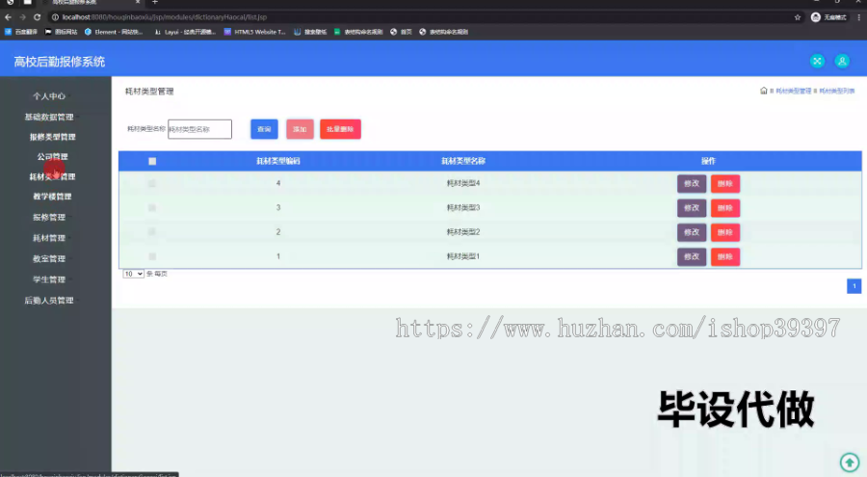Click 耗材类型列表 breadcrumb link
867x477 pixels.
pyautogui.click(x=836, y=91)
